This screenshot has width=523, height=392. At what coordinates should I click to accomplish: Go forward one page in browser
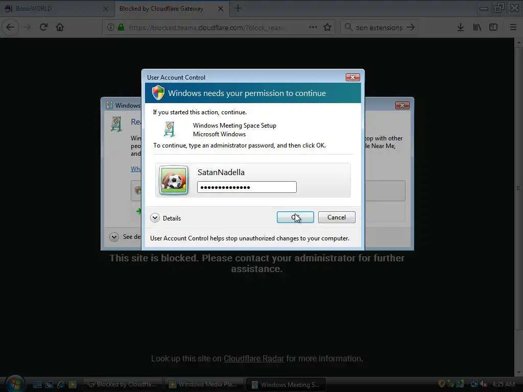tap(28, 28)
